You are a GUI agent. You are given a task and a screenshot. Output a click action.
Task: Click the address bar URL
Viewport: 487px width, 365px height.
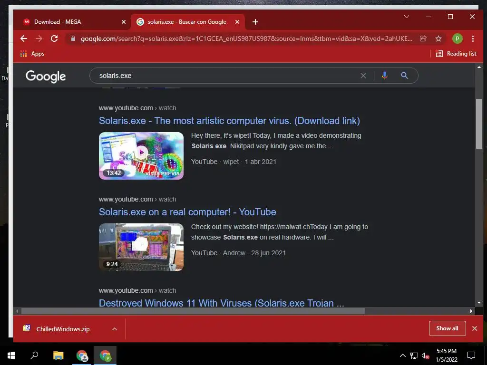tap(246, 38)
